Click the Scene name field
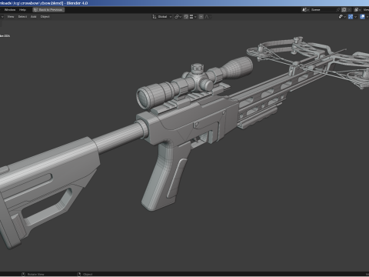This screenshot has width=369, height=277. click(x=323, y=10)
